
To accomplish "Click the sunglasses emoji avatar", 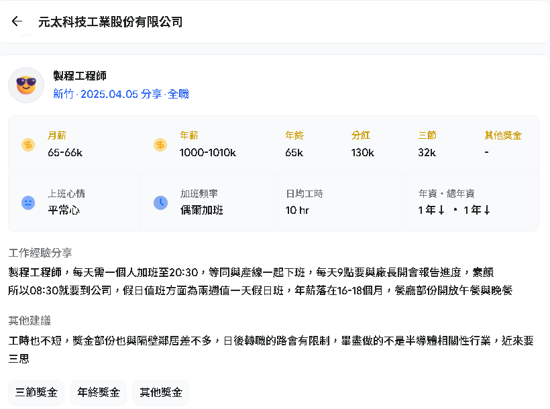I will click(x=26, y=85).
